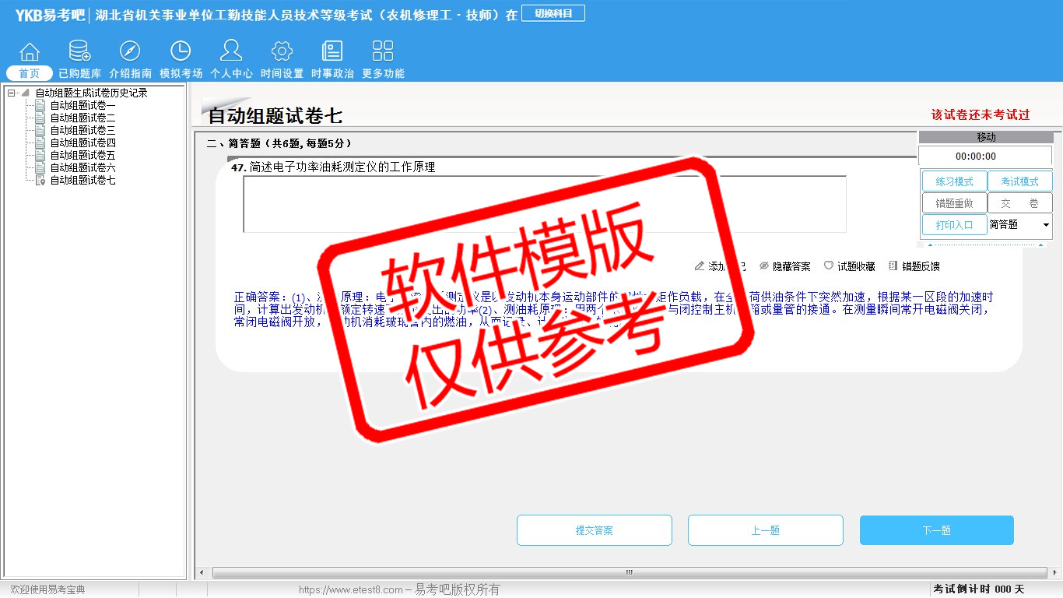This screenshot has width=1063, height=598.
Task: Open 模拟考场 clock icon
Action: pyautogui.click(x=181, y=51)
